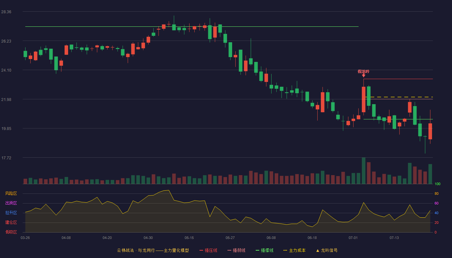Viewport: 452px width, 258px height.
Task: Toggle the 强弱线 legend series
Action: coord(236,250)
